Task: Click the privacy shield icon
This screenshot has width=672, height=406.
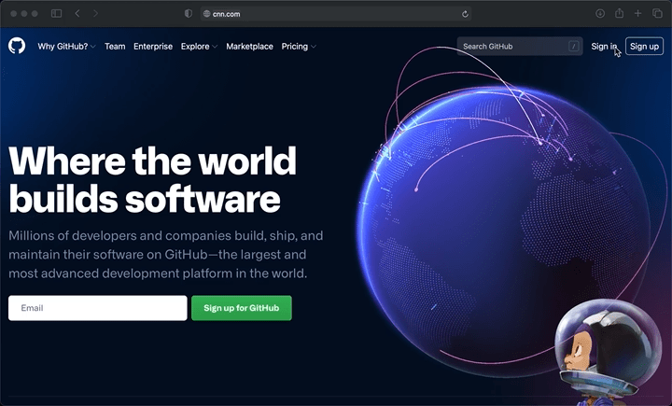Action: 188,14
